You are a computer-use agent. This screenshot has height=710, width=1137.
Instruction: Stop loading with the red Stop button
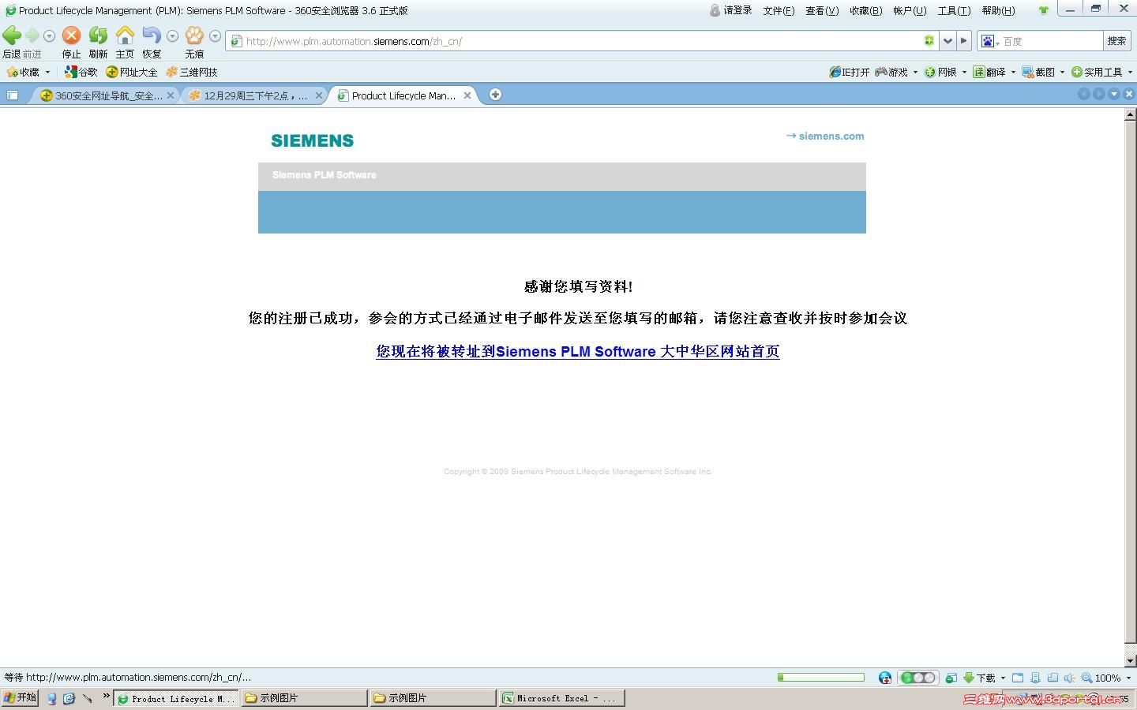[x=71, y=35]
